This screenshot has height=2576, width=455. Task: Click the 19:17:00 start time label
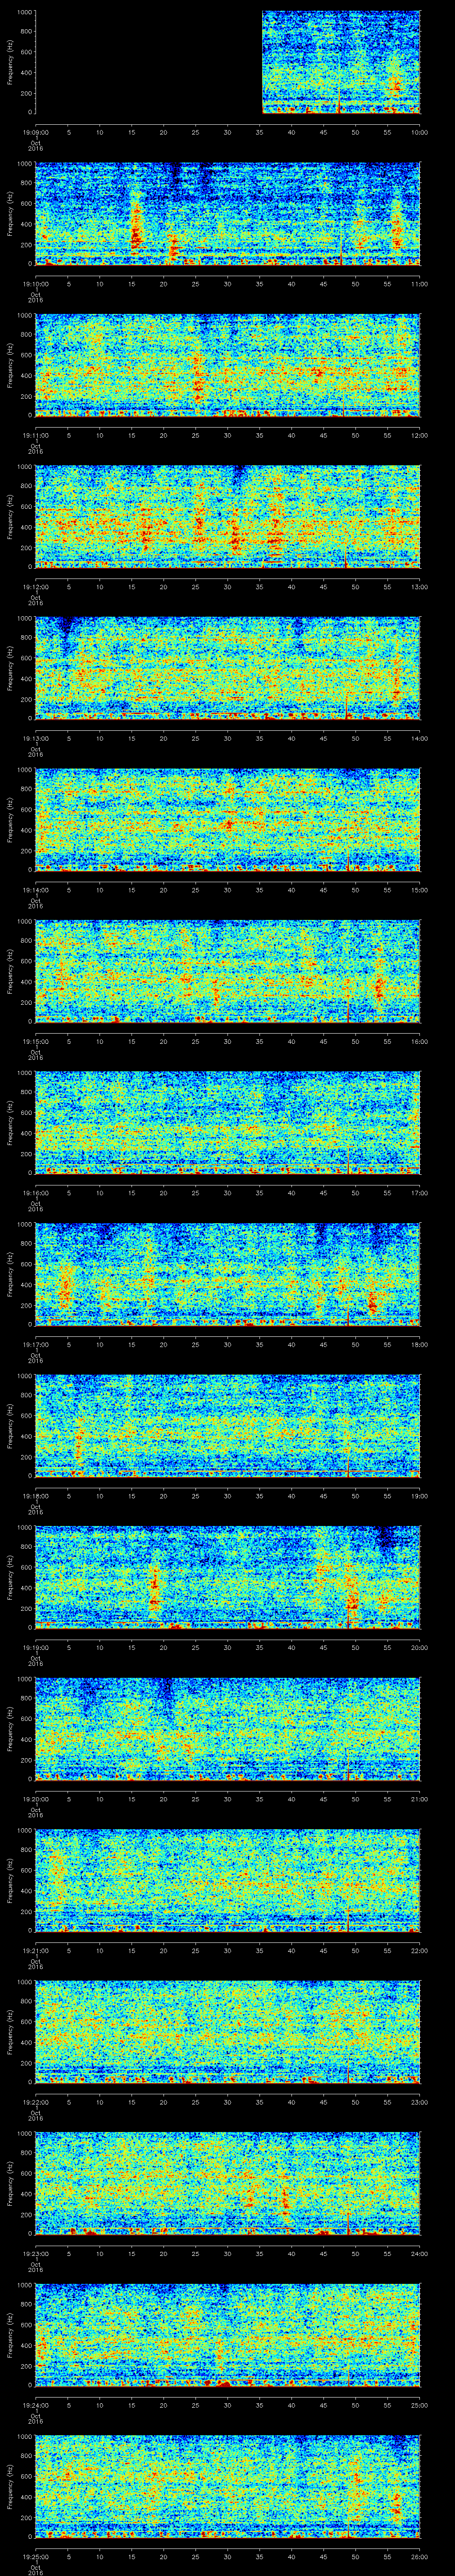(35, 1344)
